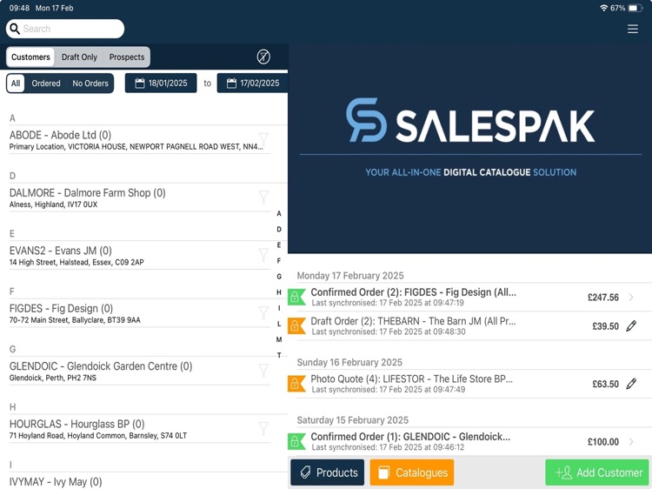Viewport: 652px width, 489px height.
Task: Select HOURGLAS - Hourglass BP customer
Action: 140,429
